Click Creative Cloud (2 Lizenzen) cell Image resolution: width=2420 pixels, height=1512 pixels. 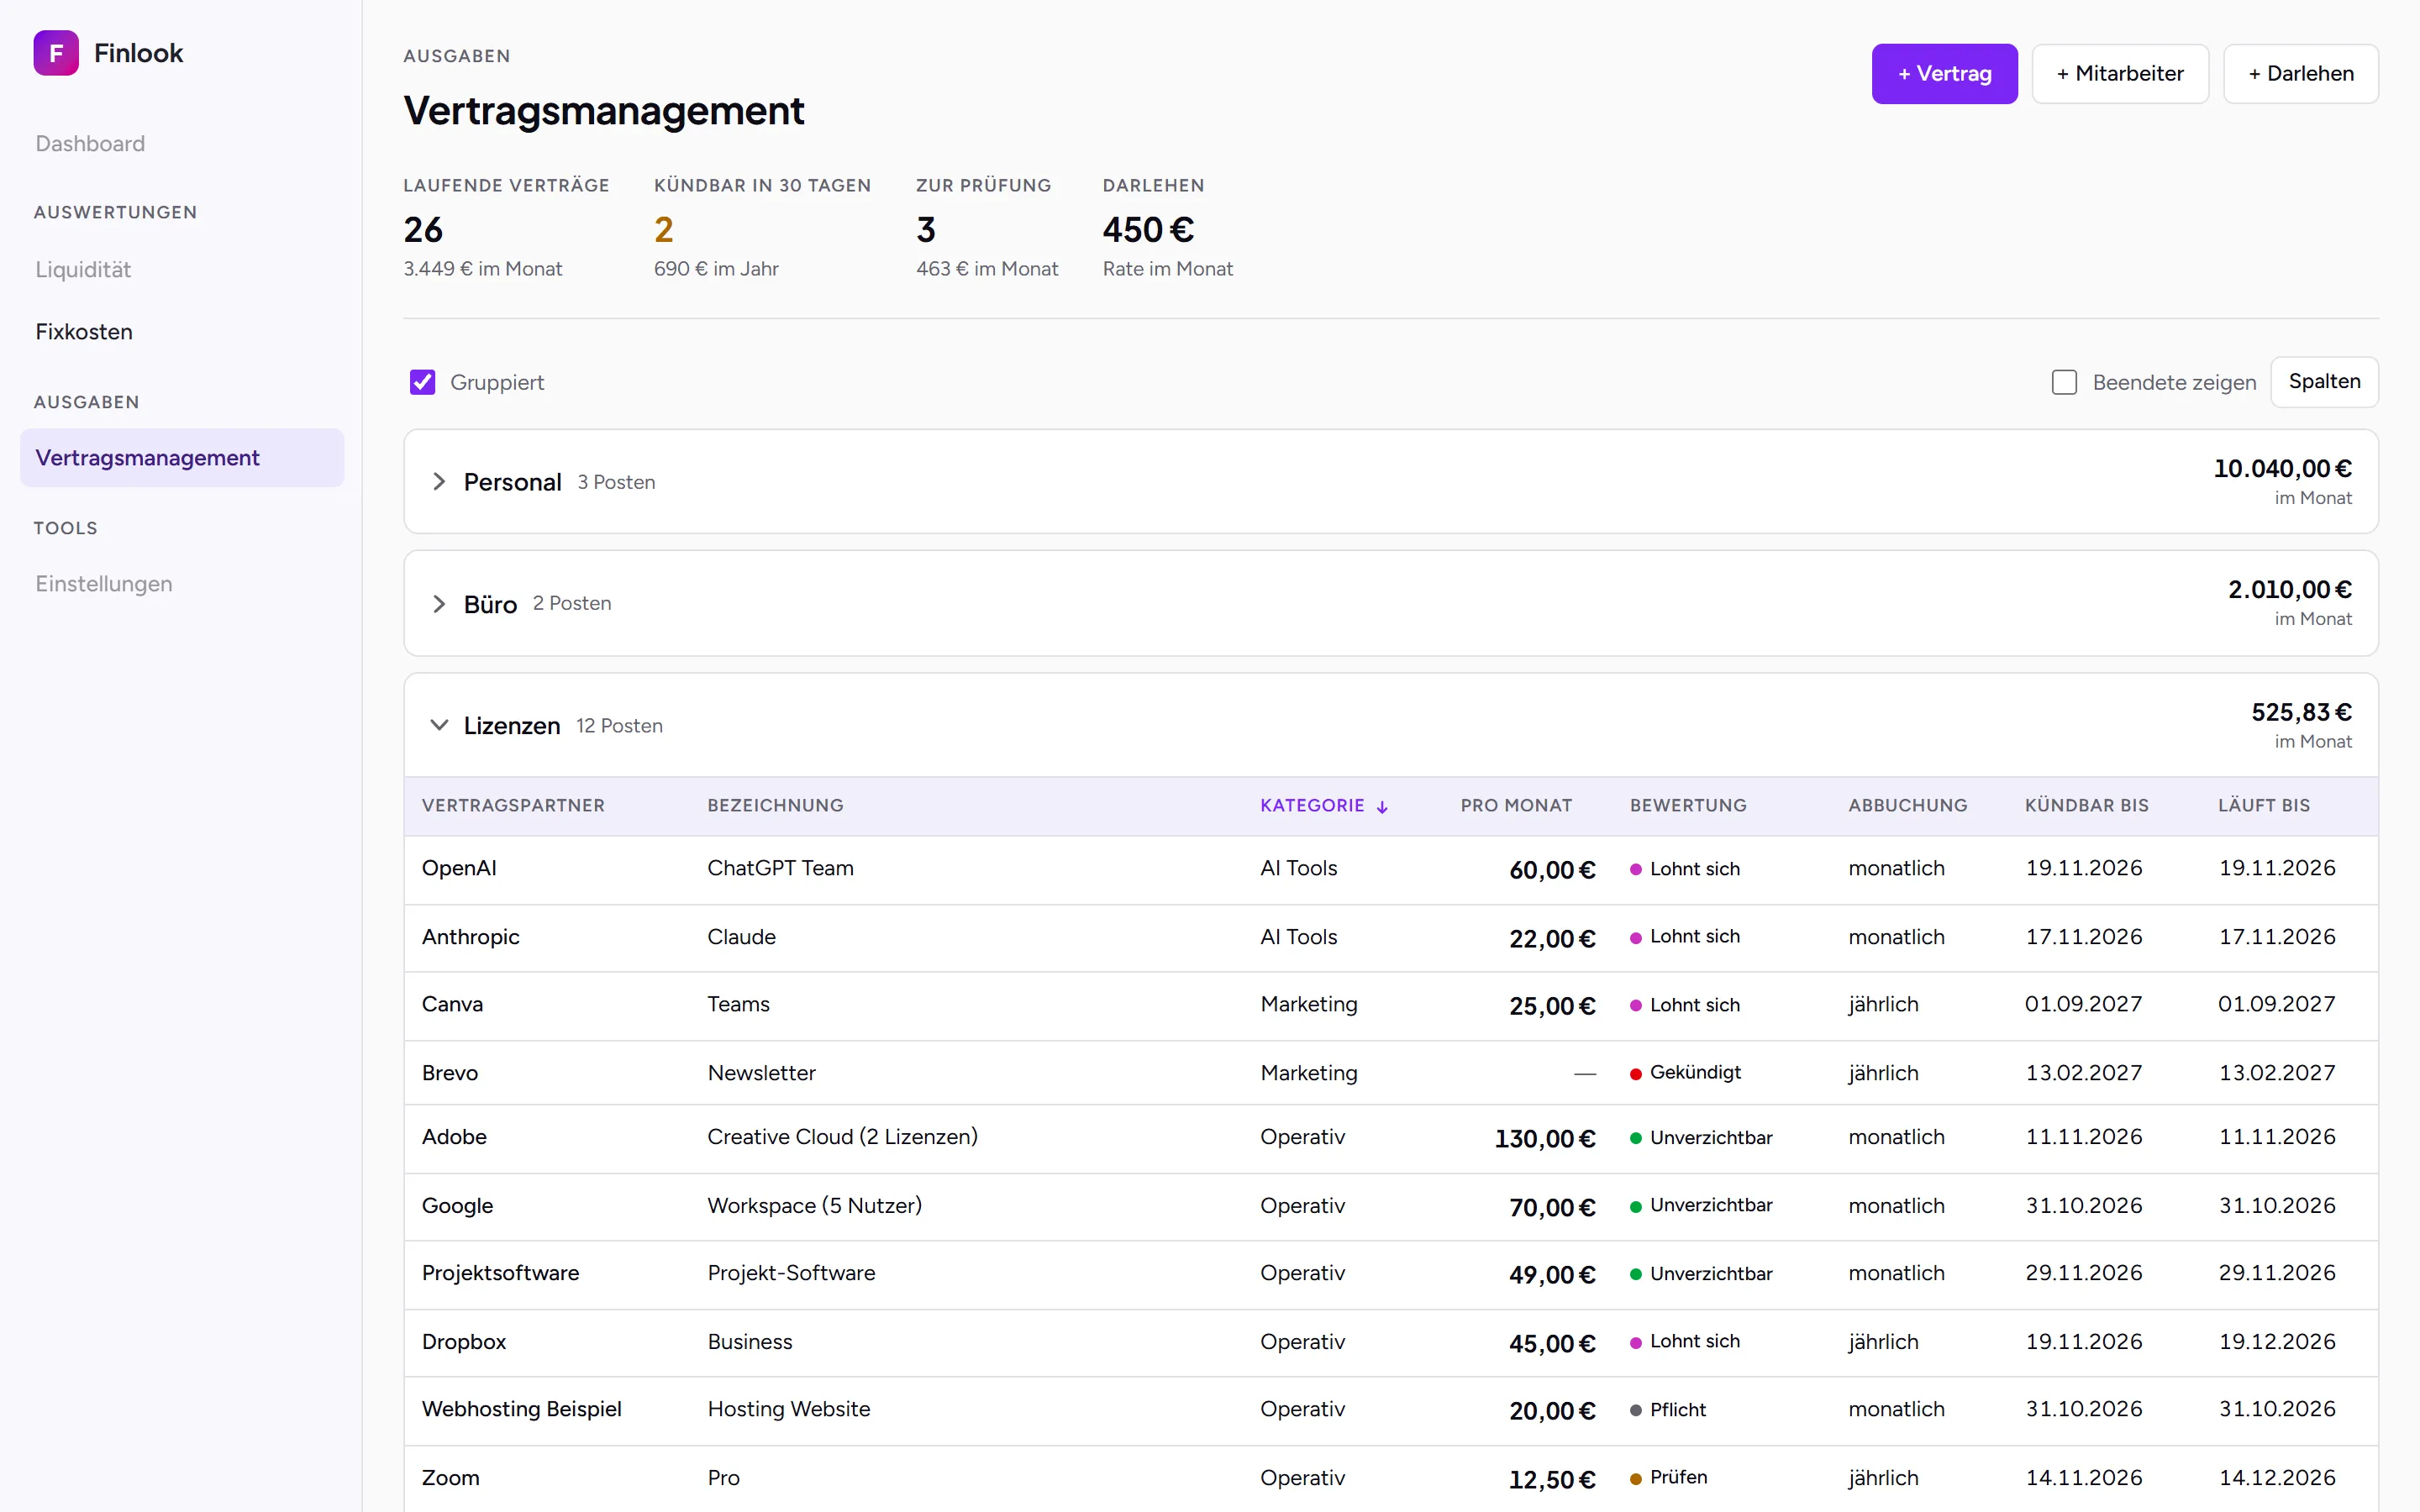point(842,1137)
